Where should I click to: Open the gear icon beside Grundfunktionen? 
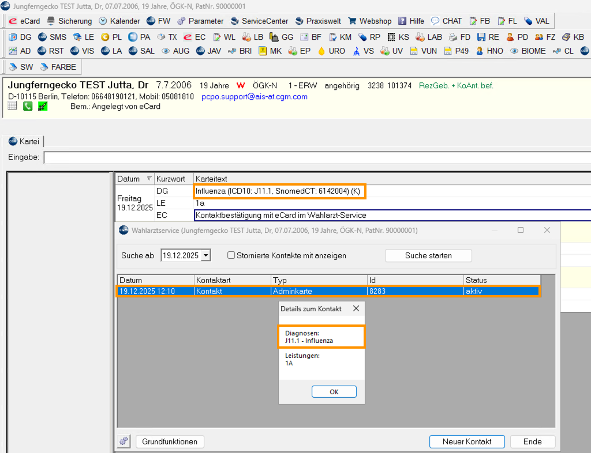click(x=124, y=441)
